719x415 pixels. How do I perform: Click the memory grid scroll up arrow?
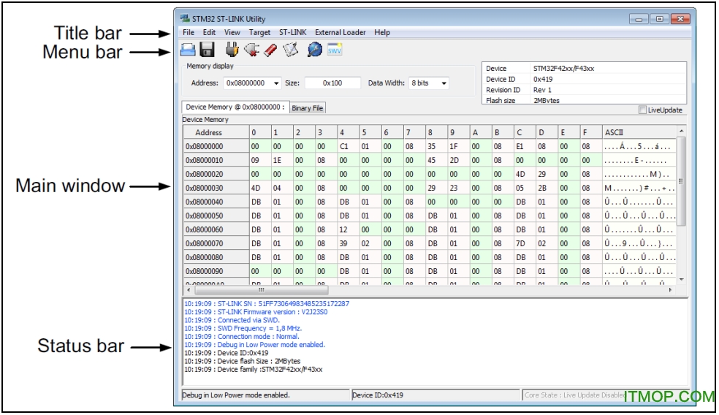coord(681,132)
